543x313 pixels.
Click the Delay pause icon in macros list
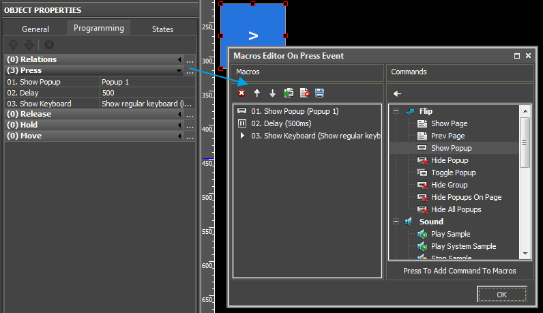pyautogui.click(x=241, y=123)
